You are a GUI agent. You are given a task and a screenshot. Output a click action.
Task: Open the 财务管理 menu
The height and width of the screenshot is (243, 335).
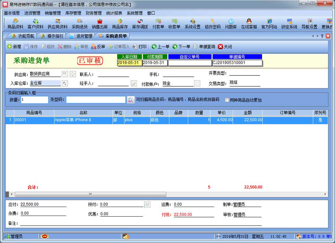[94, 13]
